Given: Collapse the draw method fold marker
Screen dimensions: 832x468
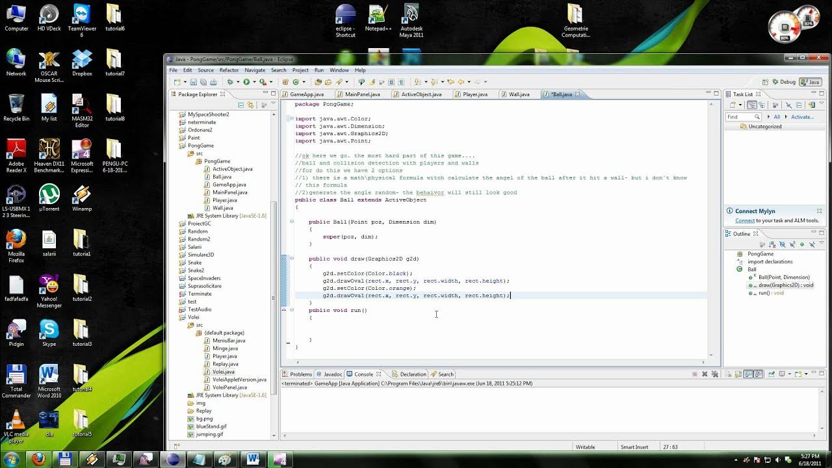Looking at the screenshot, I should pyautogui.click(x=292, y=259).
